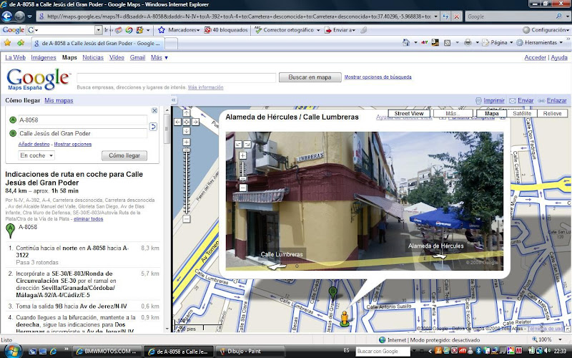Screen dimensions: 572x358
Task: Select the 'Mapa' view button
Action: point(491,114)
